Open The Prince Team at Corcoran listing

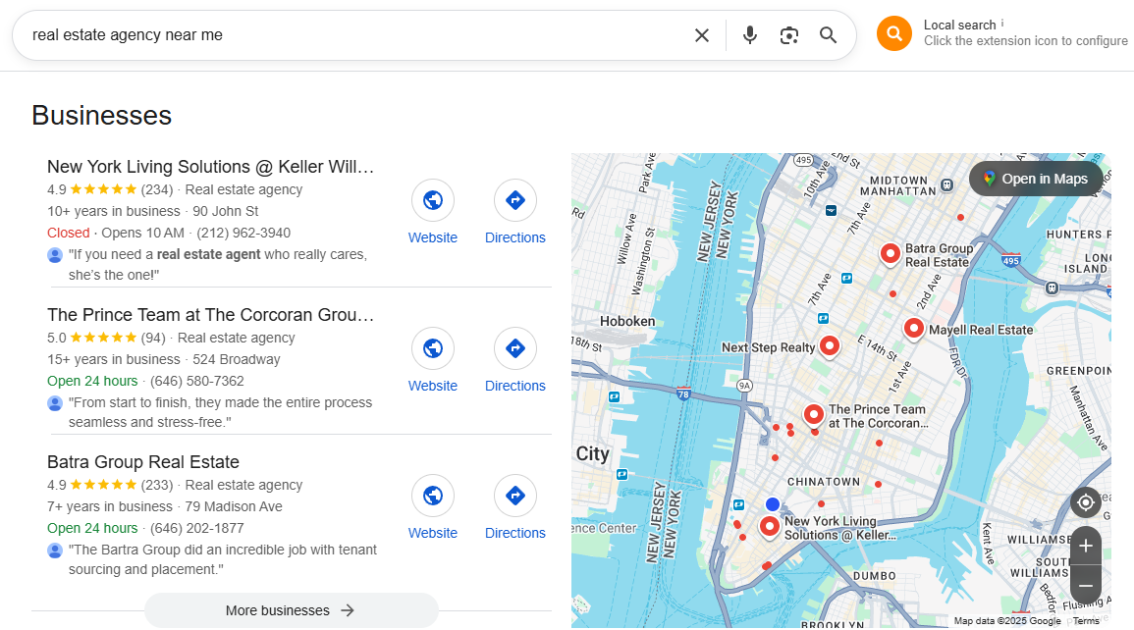point(211,315)
